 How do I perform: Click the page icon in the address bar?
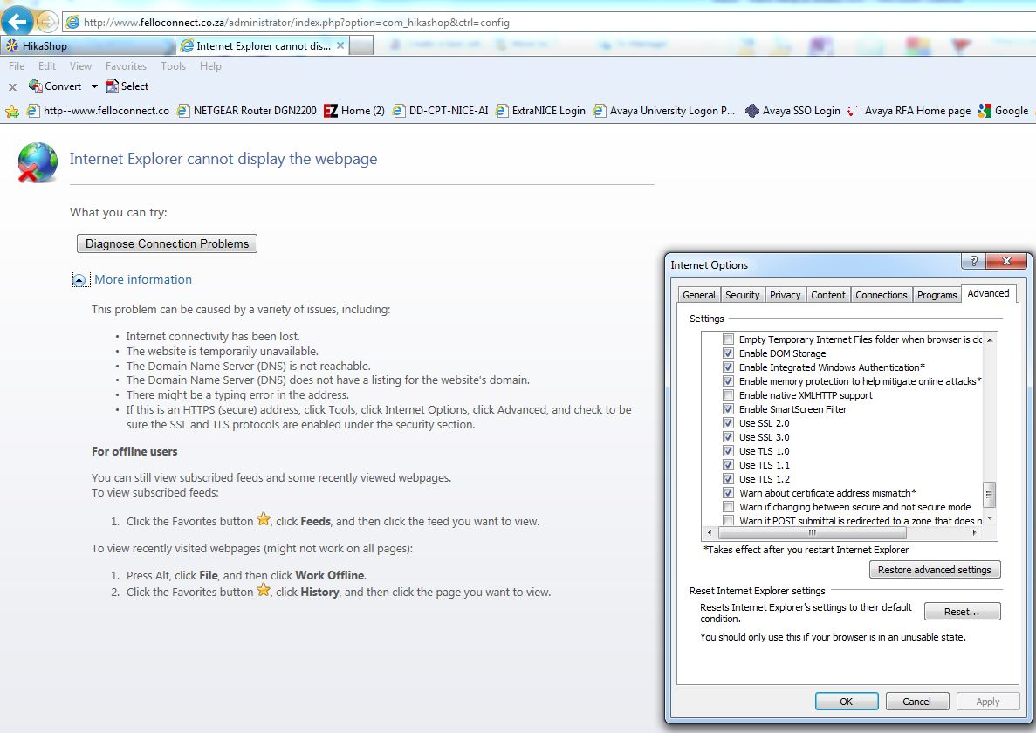tap(72, 22)
